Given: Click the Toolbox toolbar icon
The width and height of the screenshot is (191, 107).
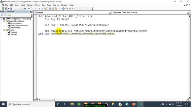Looking at the screenshot, I should pos(59,9).
